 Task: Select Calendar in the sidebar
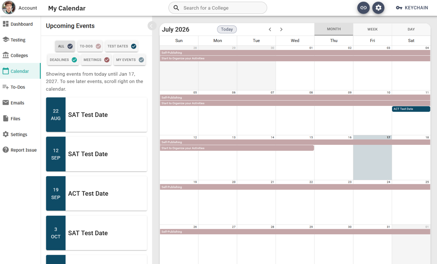tap(20, 71)
